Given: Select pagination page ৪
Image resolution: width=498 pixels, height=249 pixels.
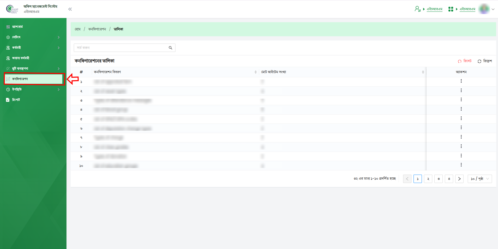Looking at the screenshot, I should click(449, 179).
